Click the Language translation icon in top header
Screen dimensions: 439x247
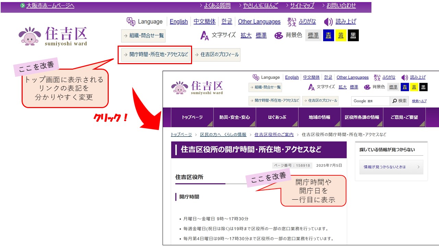131,22
